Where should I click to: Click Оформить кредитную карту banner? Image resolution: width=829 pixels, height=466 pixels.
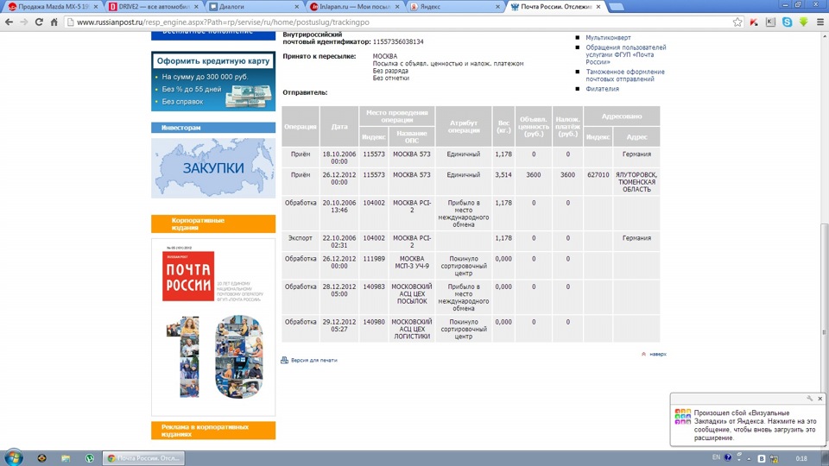213,81
